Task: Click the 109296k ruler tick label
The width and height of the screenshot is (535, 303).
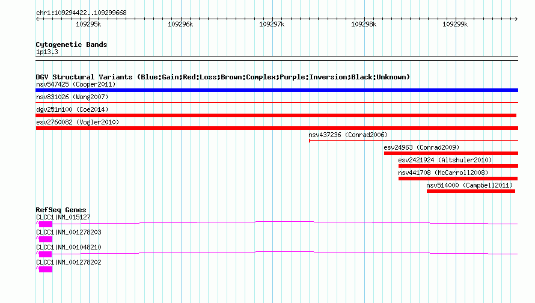Action: (x=180, y=24)
